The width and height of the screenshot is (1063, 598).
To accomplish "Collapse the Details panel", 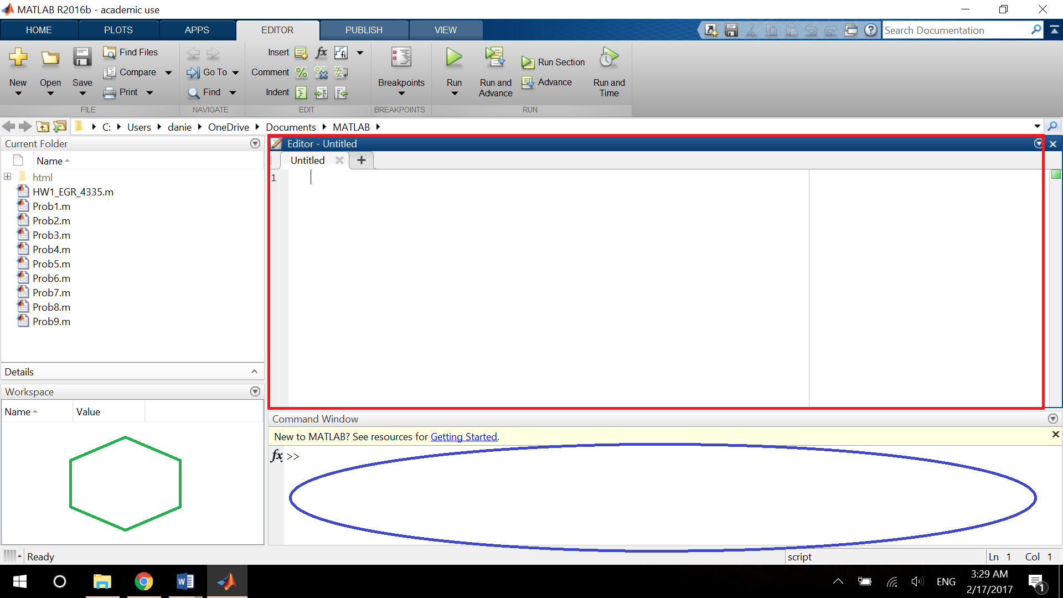I will (x=255, y=371).
